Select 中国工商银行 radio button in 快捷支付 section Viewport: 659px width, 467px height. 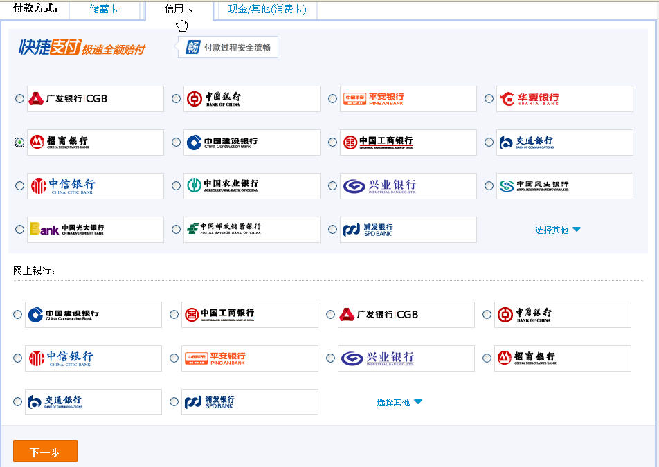[332, 143]
